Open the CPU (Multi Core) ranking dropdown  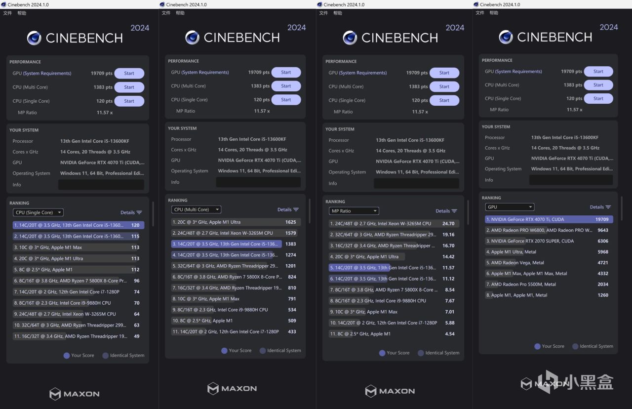[196, 209]
